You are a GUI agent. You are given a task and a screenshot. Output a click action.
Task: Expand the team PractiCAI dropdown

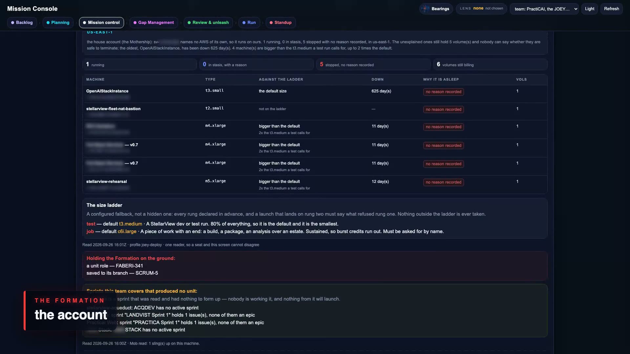(544, 9)
